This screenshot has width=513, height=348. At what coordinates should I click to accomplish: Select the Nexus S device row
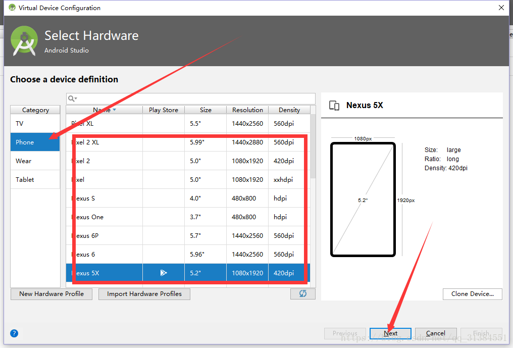[x=188, y=198]
